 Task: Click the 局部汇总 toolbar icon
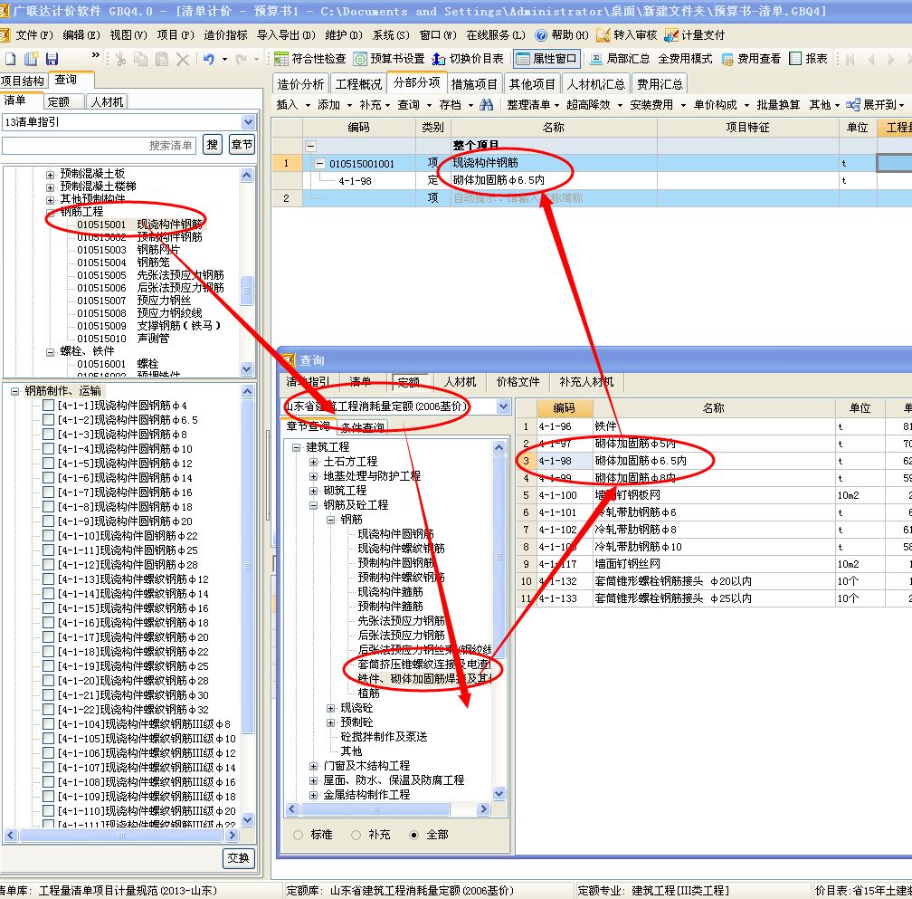tap(596, 59)
